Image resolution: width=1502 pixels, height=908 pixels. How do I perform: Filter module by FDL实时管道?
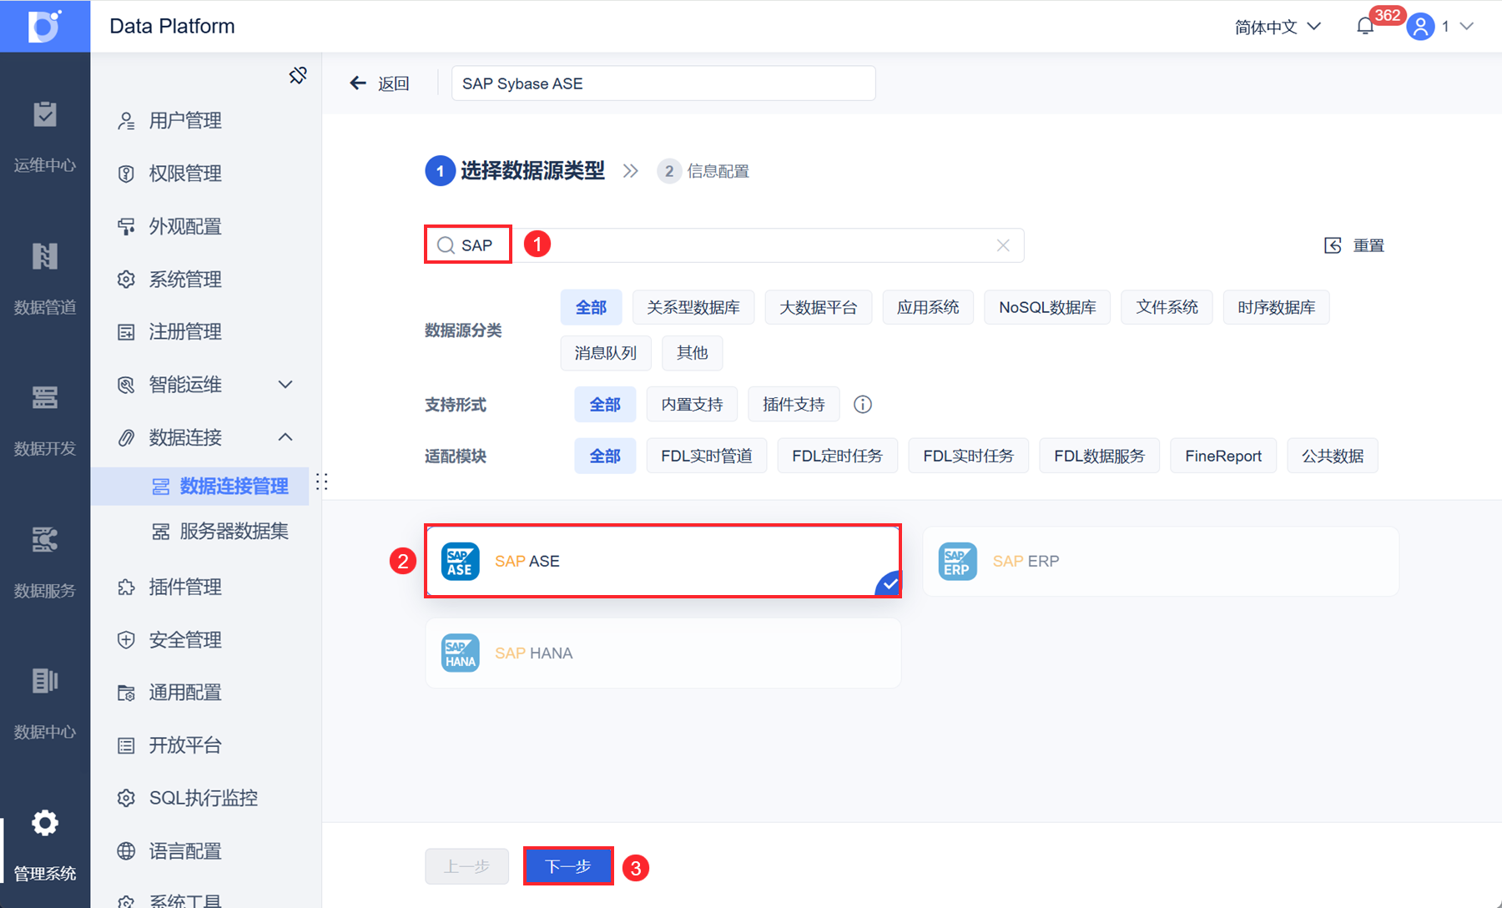click(x=707, y=456)
